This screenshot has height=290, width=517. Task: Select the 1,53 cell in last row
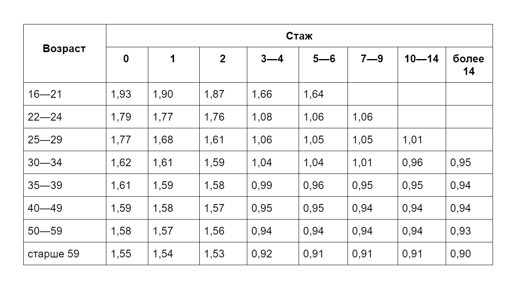(x=223, y=254)
